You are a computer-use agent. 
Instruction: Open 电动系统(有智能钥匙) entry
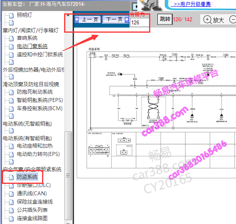pyautogui.click(x=27, y=138)
